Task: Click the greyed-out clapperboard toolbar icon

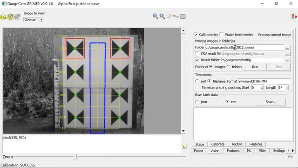Action: coord(17,17)
